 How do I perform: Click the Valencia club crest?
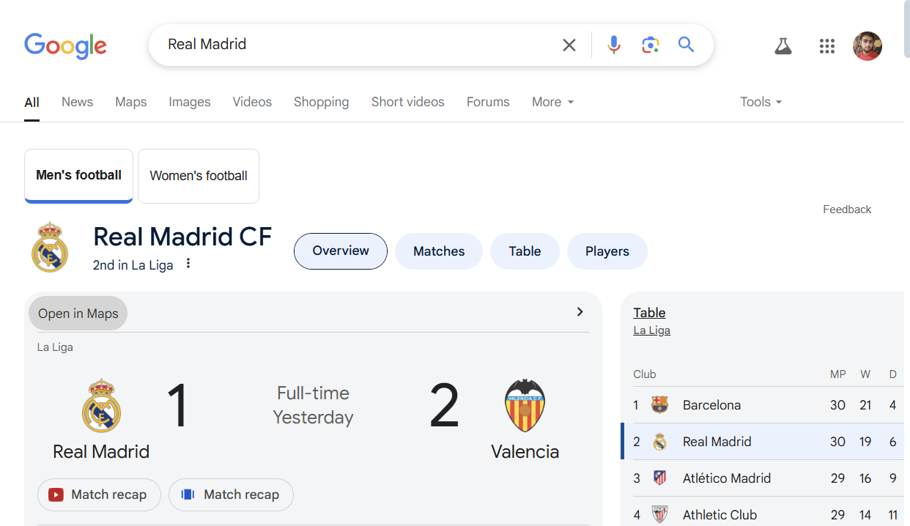[x=525, y=405]
